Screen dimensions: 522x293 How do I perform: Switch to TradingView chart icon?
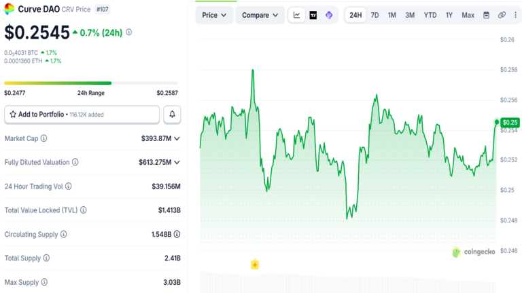click(x=313, y=16)
